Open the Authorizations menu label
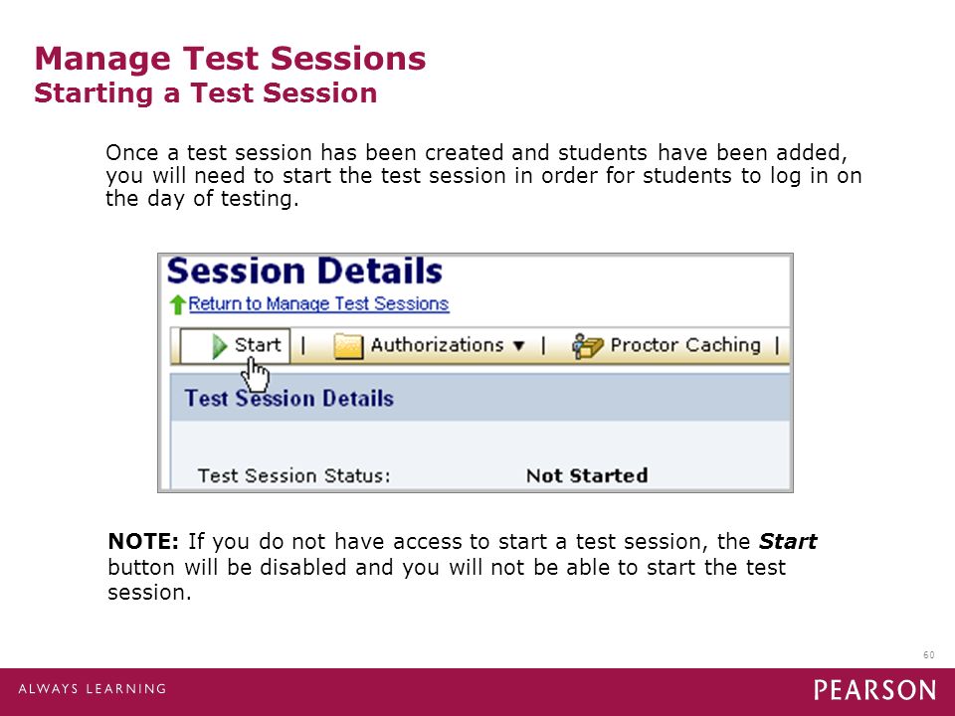955x716 pixels. (437, 345)
